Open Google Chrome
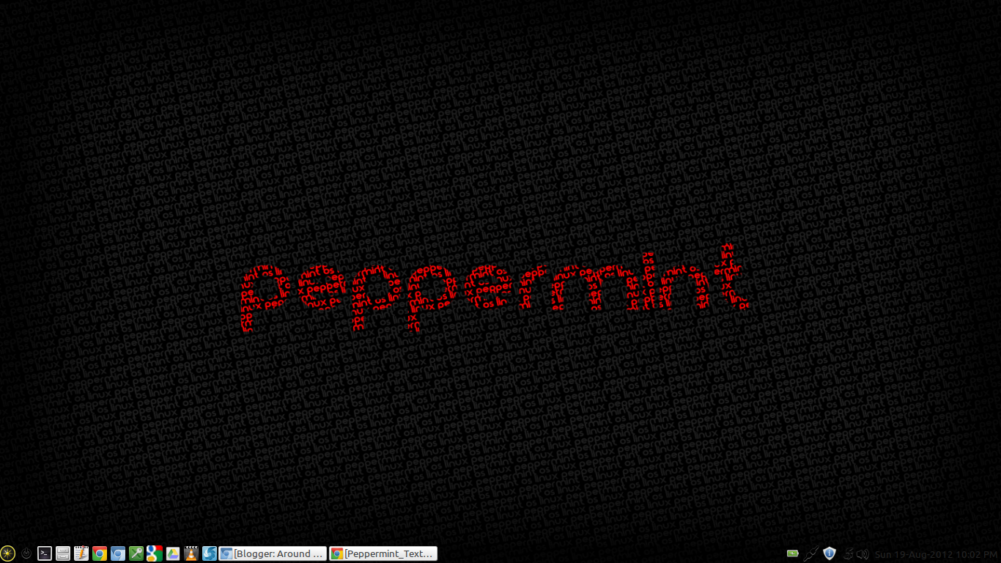The height and width of the screenshot is (563, 1001). (x=100, y=553)
